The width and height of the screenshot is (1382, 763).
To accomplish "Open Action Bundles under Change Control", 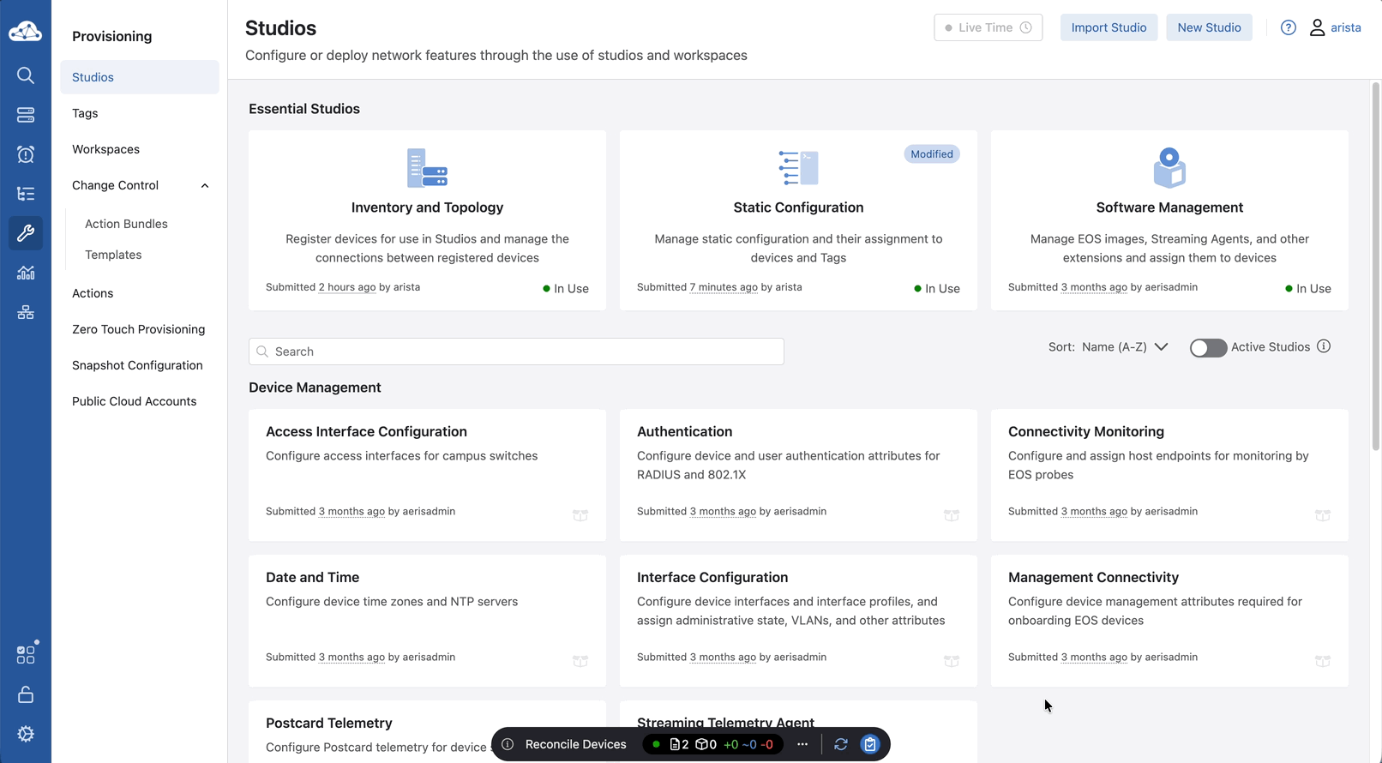I will coord(126,224).
